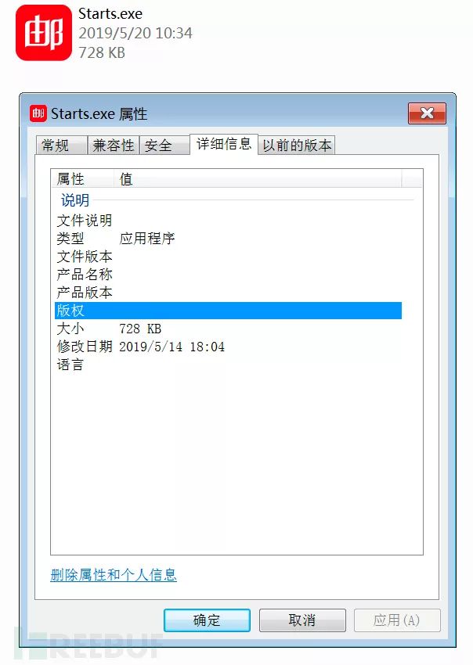
Task: Go to the 以前的版本 tab
Action: pos(296,145)
